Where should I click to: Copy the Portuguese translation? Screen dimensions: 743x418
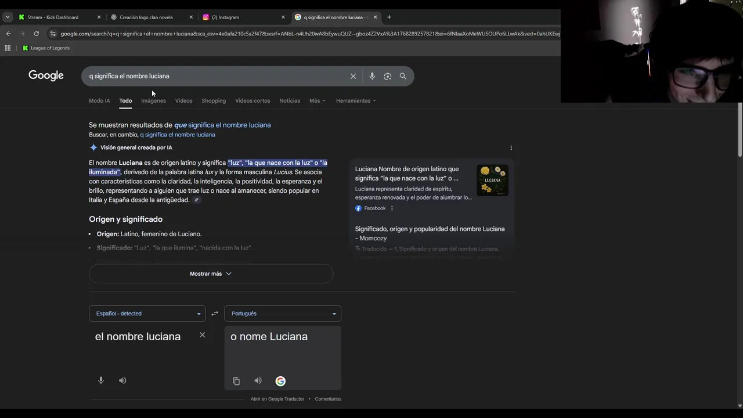[236, 381]
